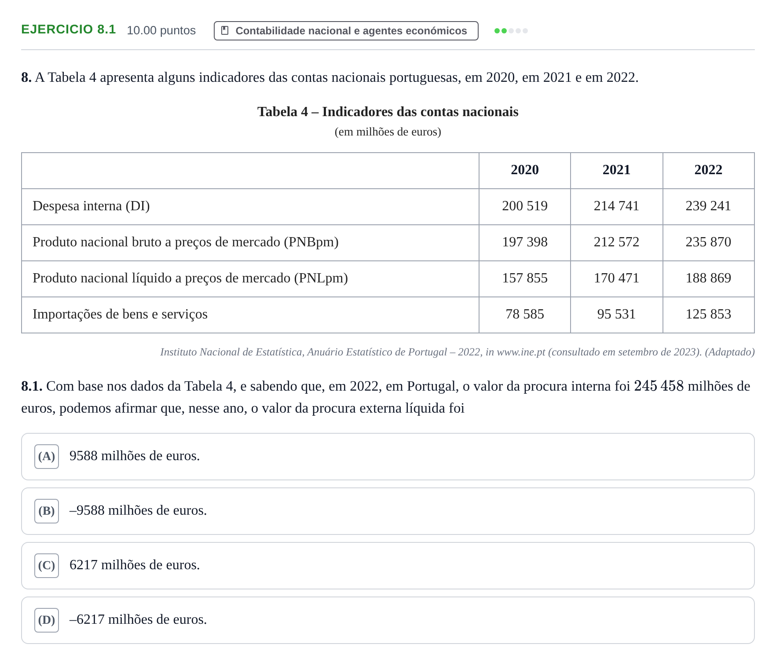Click the value 212 572 cell
This screenshot has width=776, height=666.
click(x=617, y=243)
